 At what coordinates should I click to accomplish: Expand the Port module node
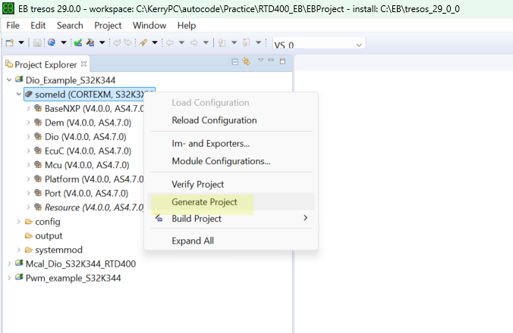click(x=28, y=193)
